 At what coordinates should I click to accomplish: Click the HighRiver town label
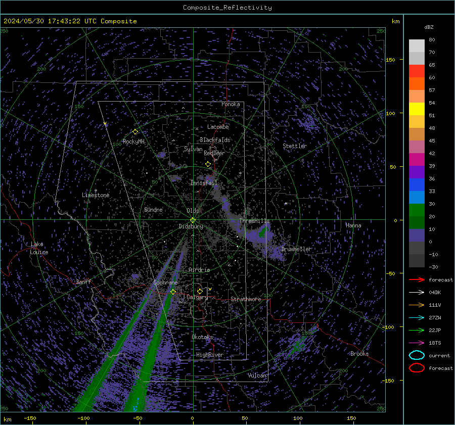point(210,355)
